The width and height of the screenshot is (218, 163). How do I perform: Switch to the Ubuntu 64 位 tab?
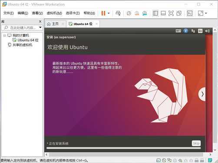point(83,24)
